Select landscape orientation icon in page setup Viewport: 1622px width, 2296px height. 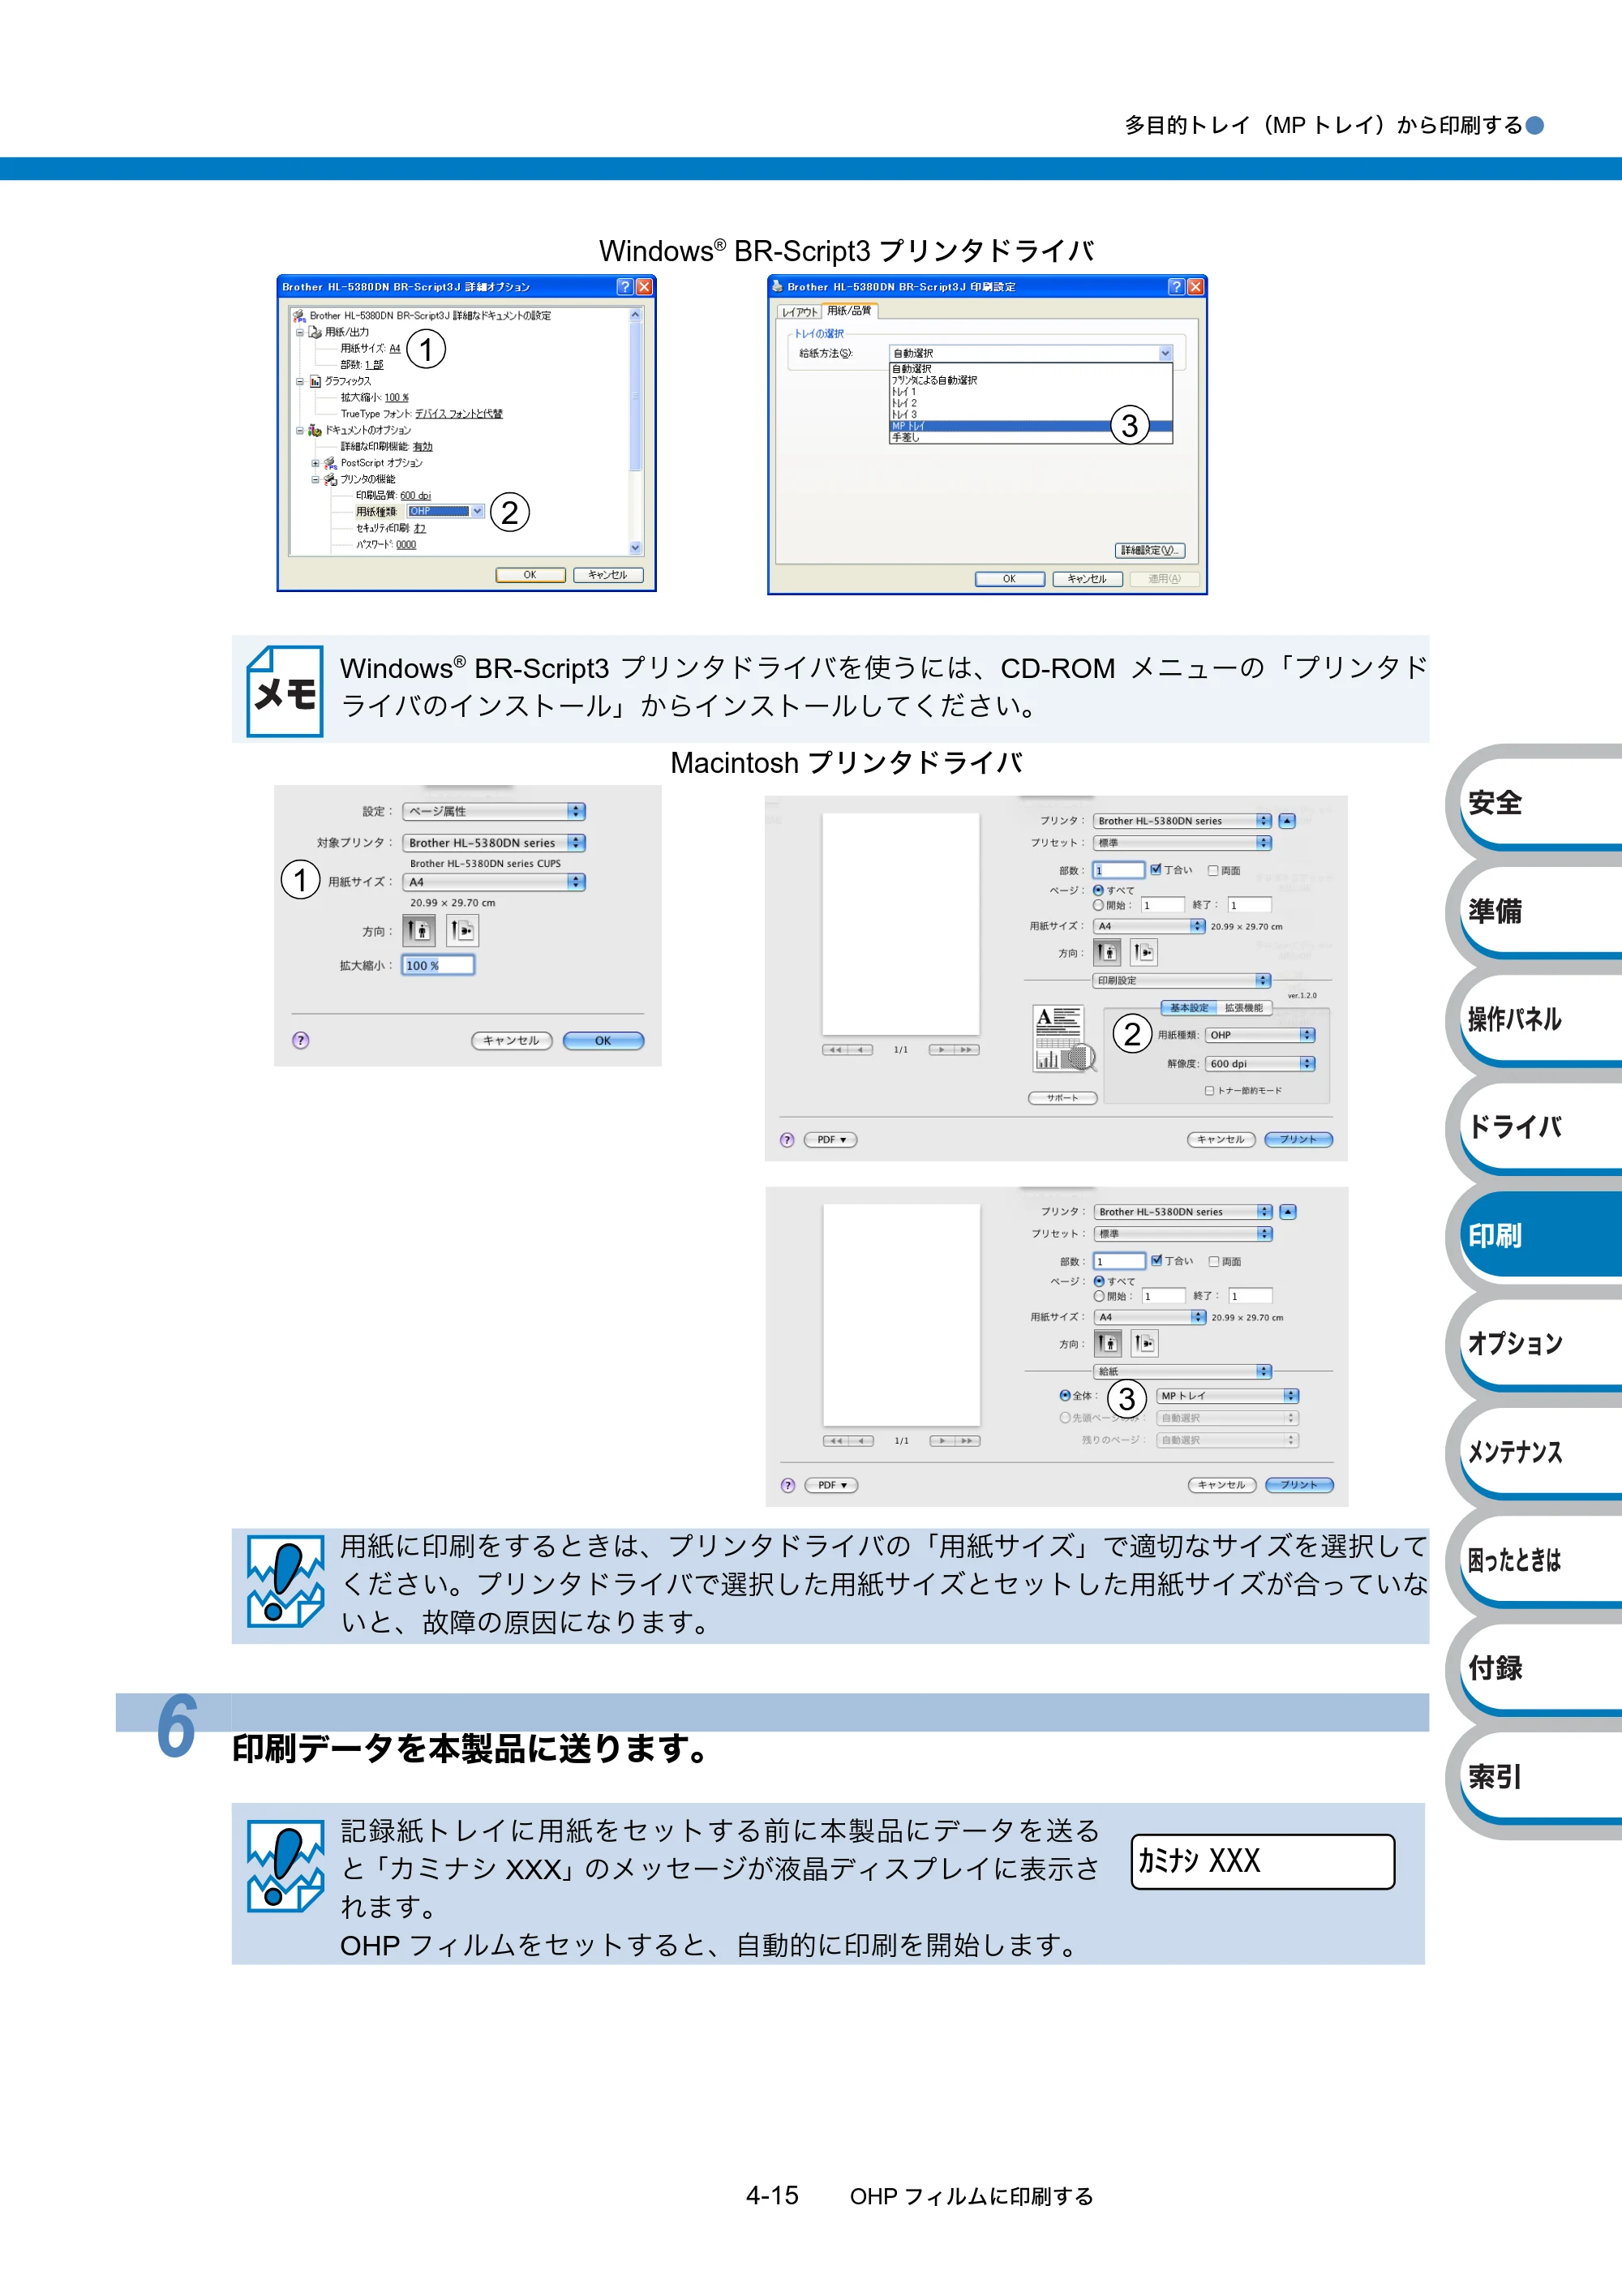coord(462,930)
